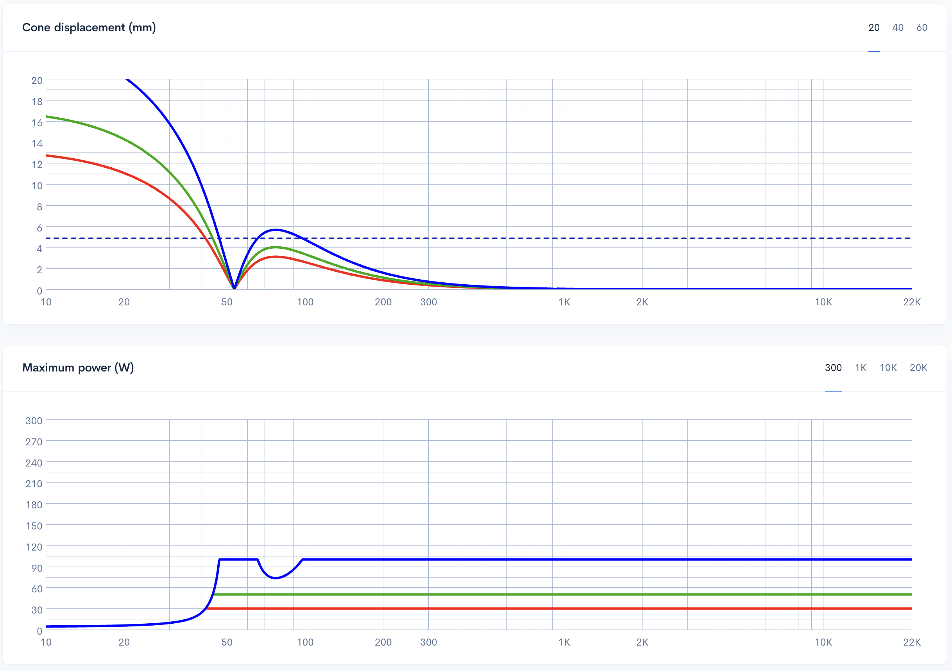Click the blue displacement curve's peak above the dashed line
The width and height of the screenshot is (952, 671).
point(276,230)
